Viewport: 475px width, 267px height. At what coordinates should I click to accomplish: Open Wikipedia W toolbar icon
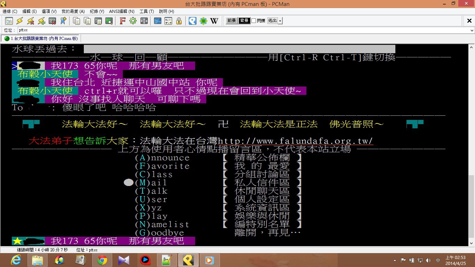[214, 21]
